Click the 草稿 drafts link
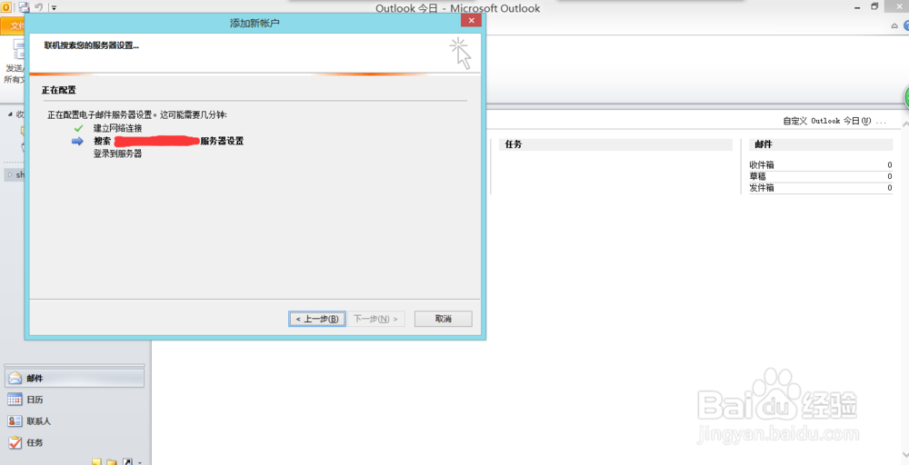 click(x=757, y=176)
